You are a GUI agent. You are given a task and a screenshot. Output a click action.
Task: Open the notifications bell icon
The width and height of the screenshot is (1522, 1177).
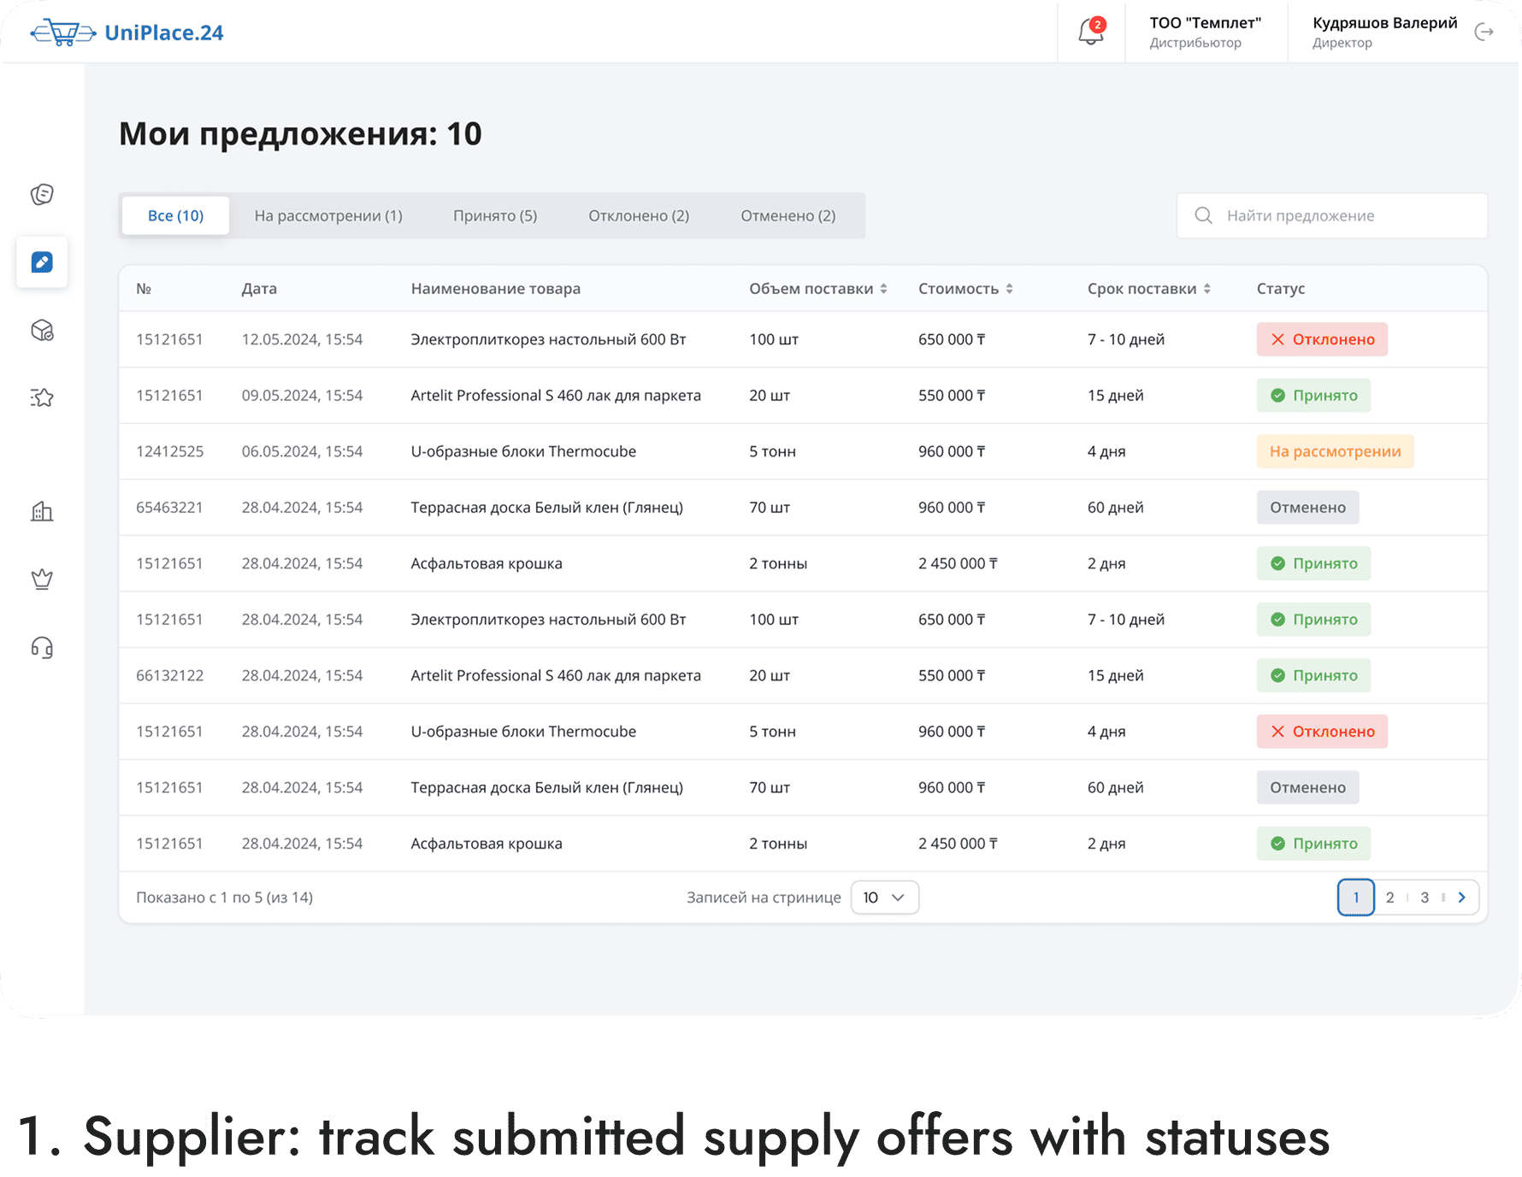click(x=1091, y=32)
